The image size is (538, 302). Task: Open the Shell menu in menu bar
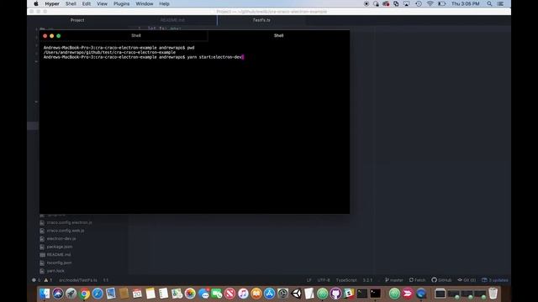(x=71, y=3)
